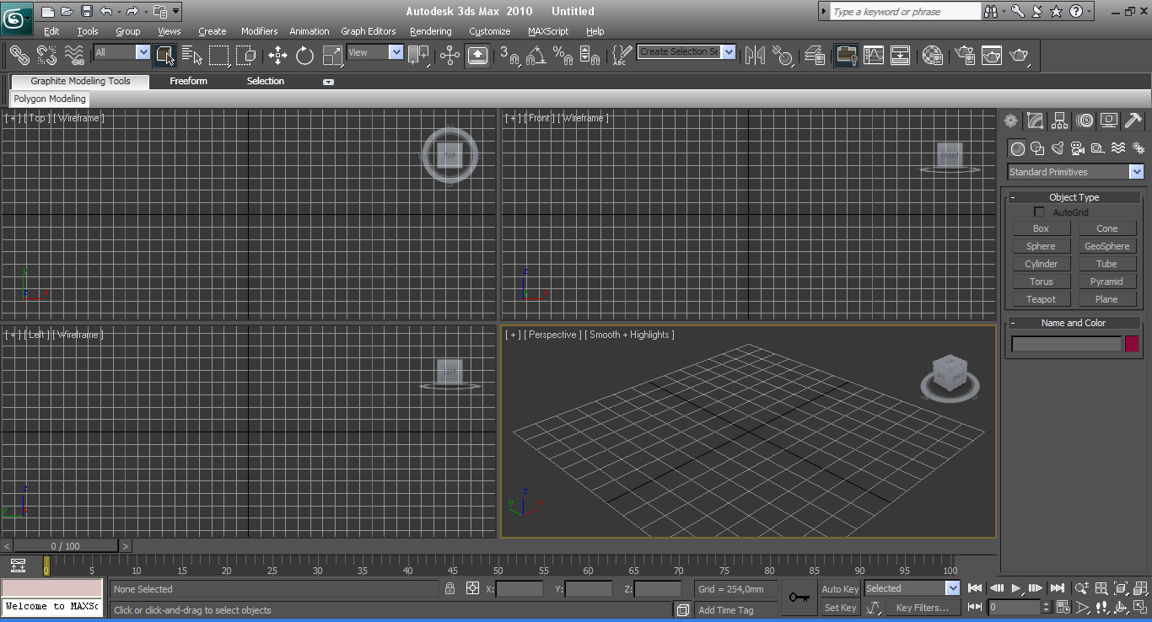Click the Bind to Space Warp icon
This screenshot has height=622, width=1152.
tap(74, 56)
